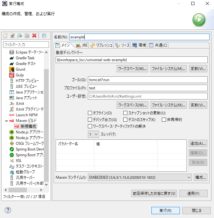The image size is (214, 218).
Task: Switch to the 環境 tab
Action: coord(139,45)
